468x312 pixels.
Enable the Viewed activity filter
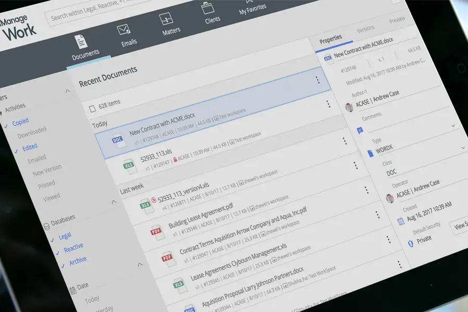tap(51, 198)
